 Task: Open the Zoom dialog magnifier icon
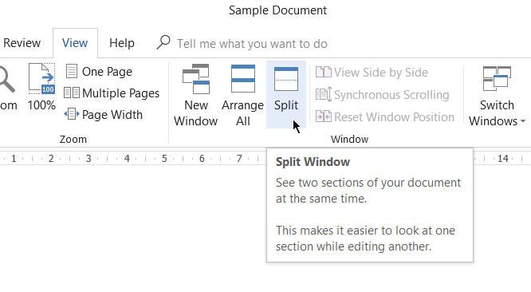tap(7, 87)
